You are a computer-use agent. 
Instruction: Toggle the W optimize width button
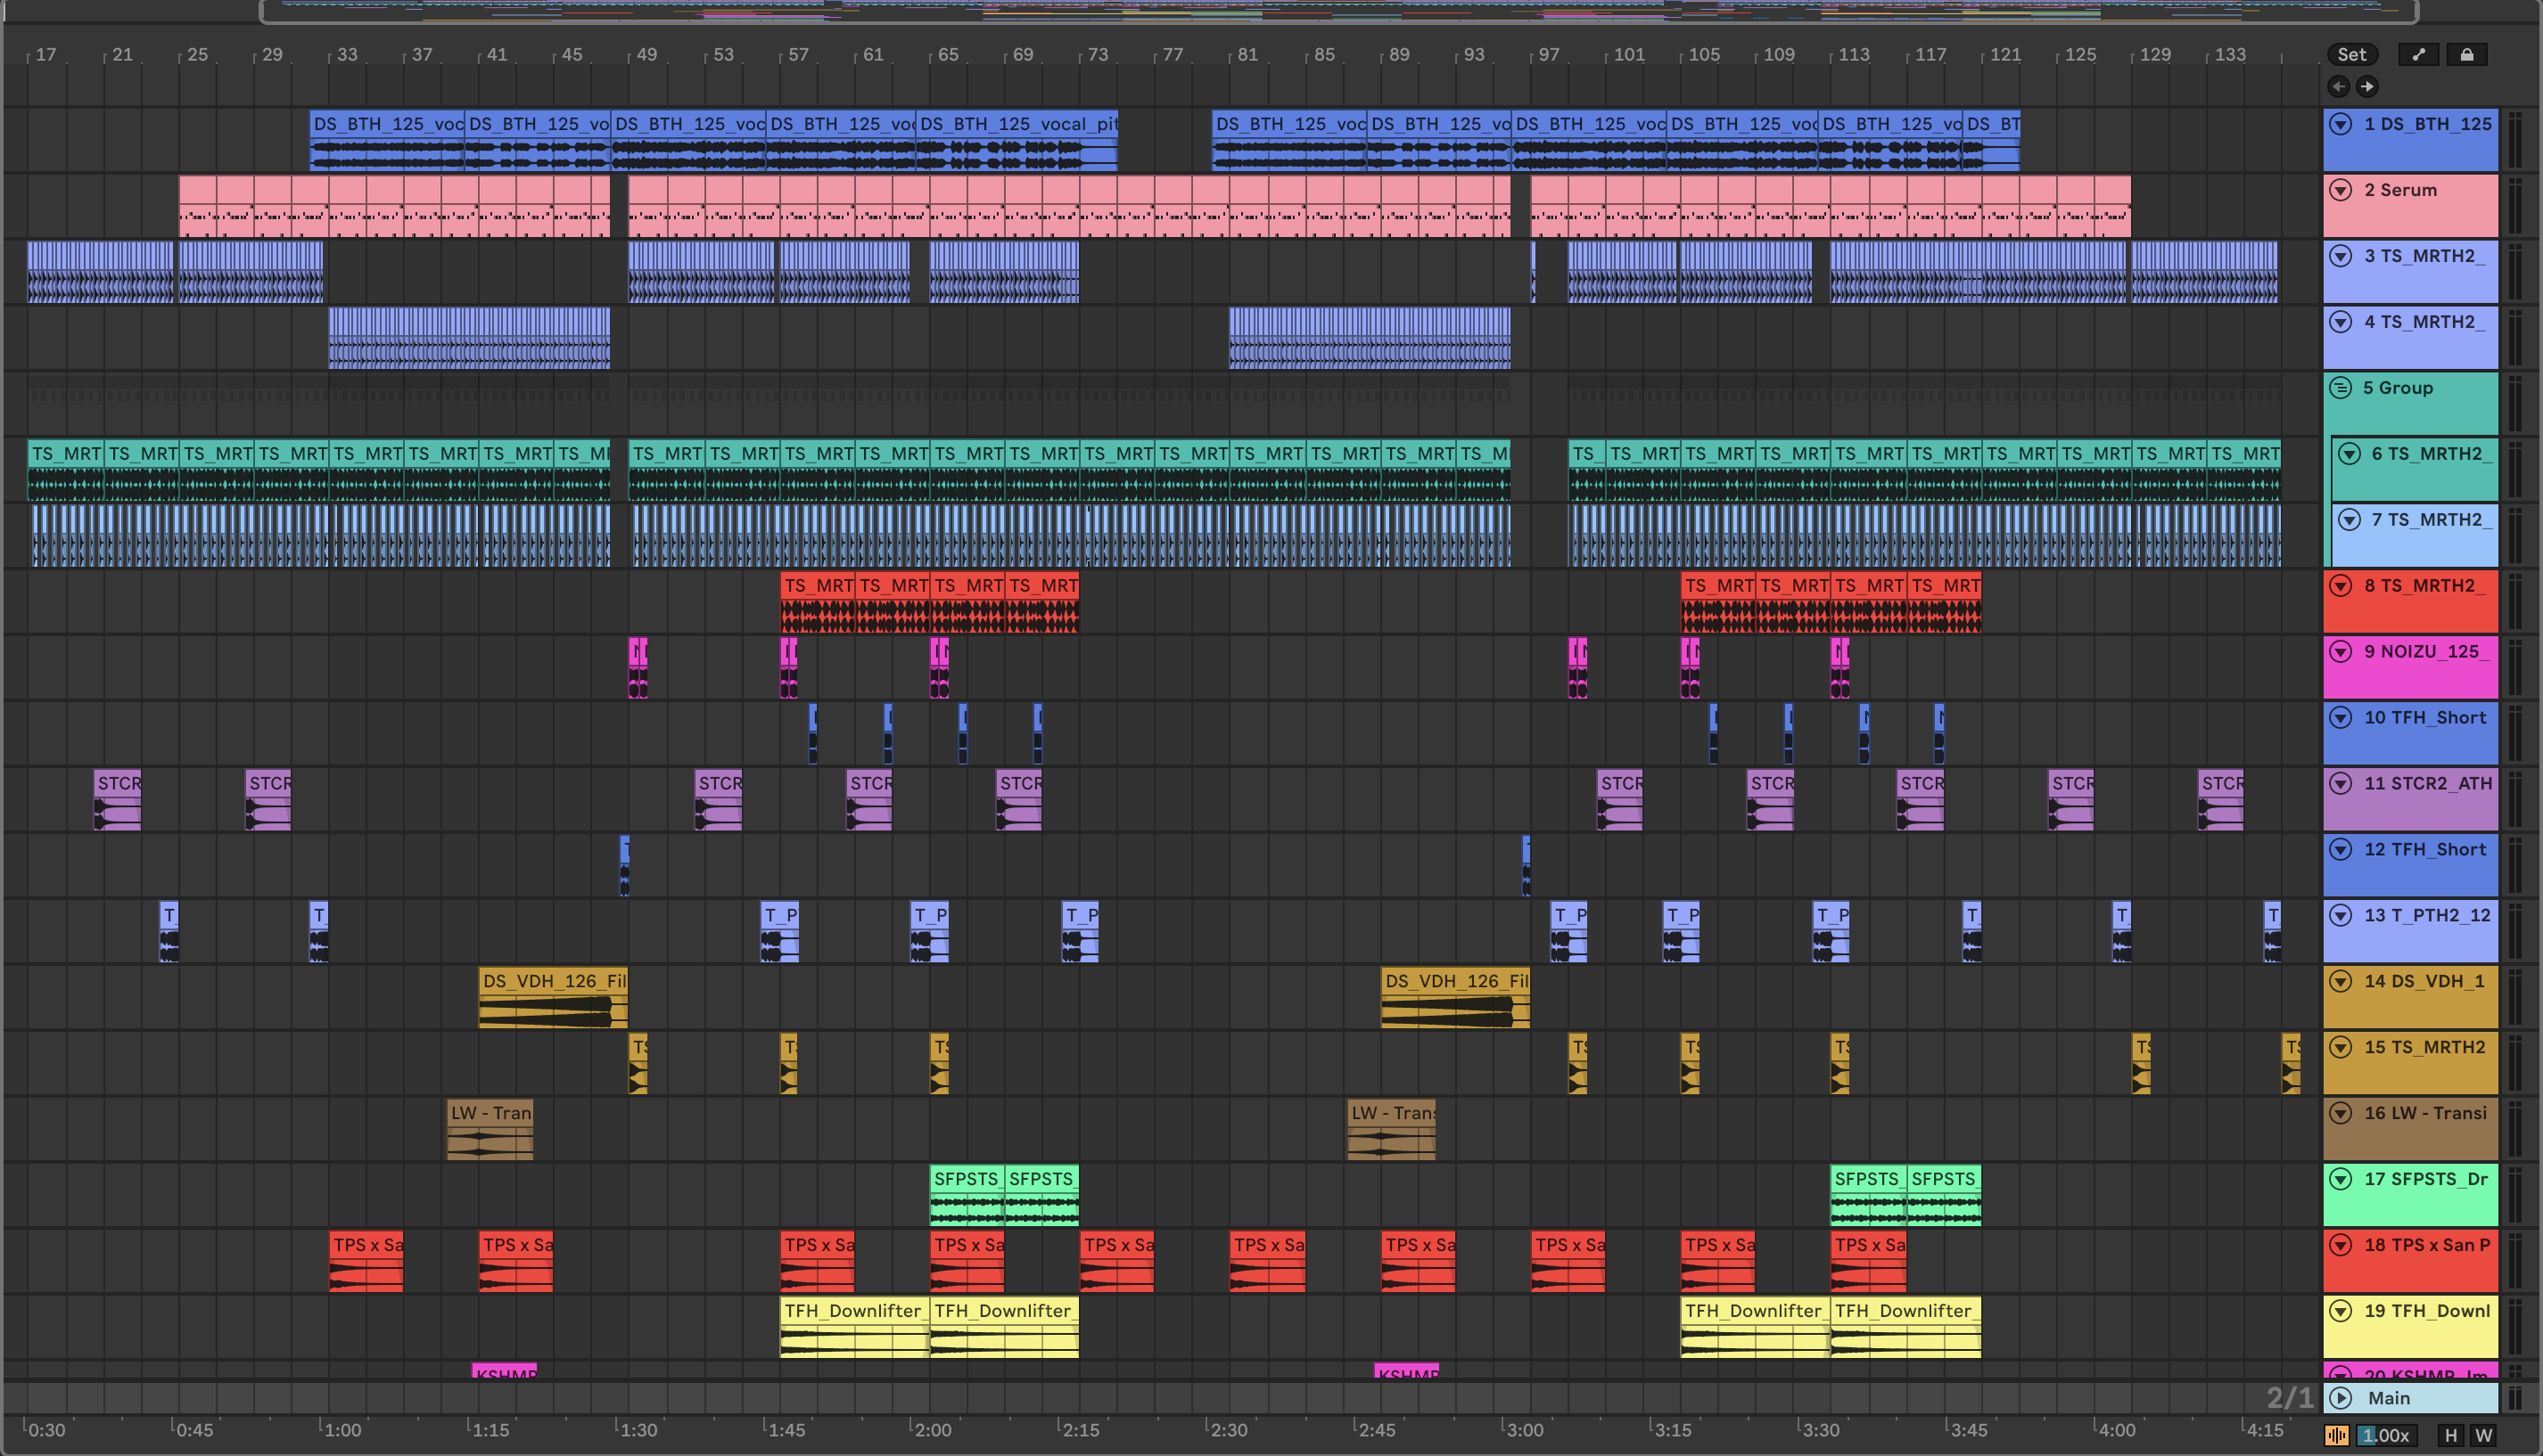[x=2483, y=1436]
